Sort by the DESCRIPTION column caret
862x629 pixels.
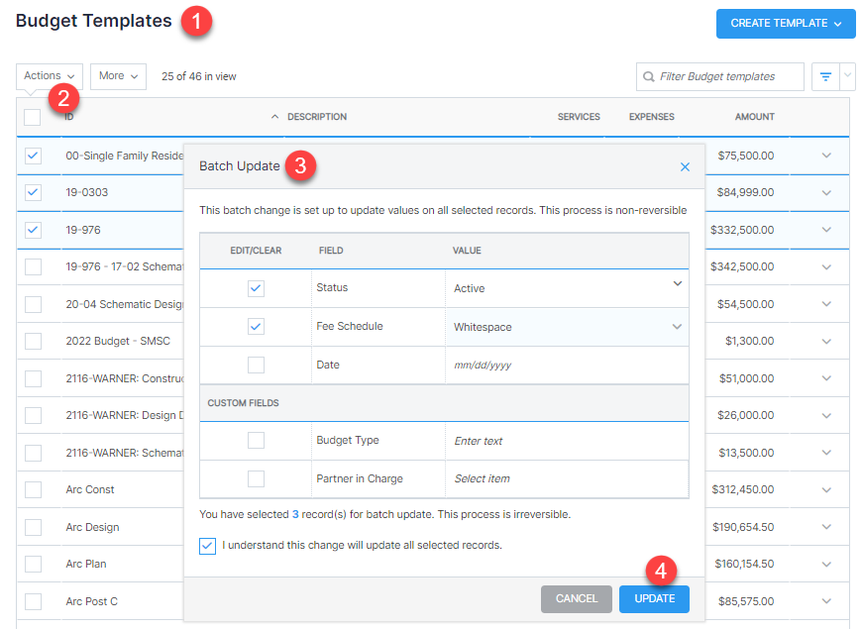(x=274, y=116)
